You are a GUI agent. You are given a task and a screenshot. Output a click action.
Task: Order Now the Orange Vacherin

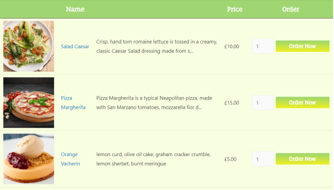[x=303, y=159]
